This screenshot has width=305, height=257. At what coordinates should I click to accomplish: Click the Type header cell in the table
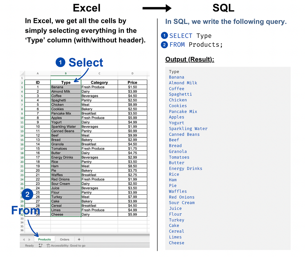tap(66, 82)
